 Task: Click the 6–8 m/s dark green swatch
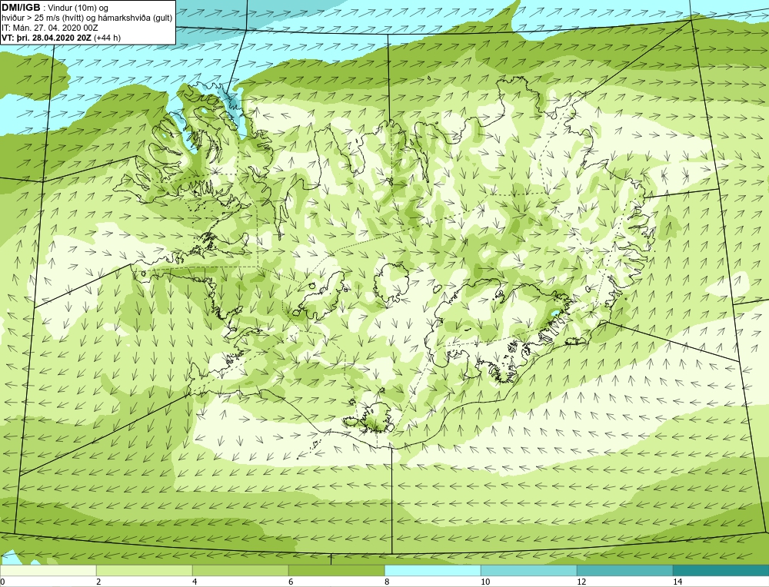point(337,571)
